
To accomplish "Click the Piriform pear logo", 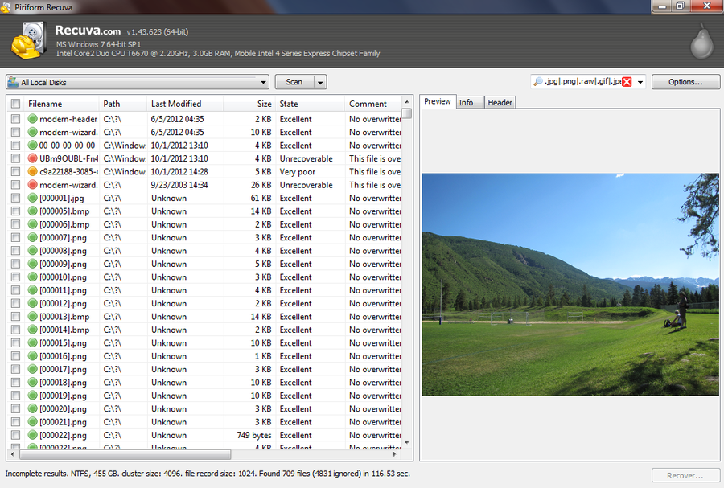I will pos(701,40).
